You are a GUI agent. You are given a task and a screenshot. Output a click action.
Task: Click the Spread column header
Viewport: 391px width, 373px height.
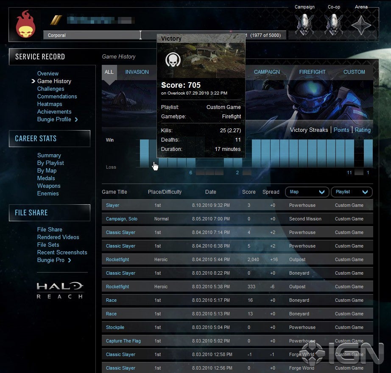(x=271, y=192)
